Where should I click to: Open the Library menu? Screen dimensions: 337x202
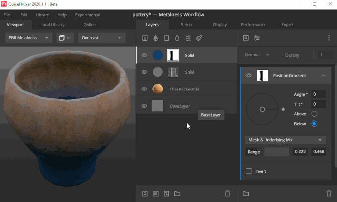[42, 15]
